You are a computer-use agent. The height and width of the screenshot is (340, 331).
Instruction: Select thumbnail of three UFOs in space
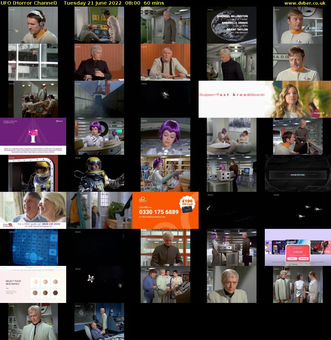[298, 211]
